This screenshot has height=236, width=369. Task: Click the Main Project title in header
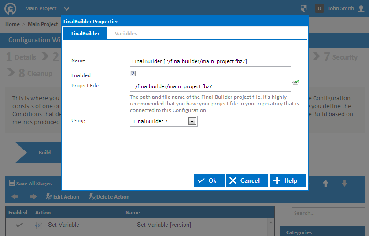pyautogui.click(x=41, y=8)
